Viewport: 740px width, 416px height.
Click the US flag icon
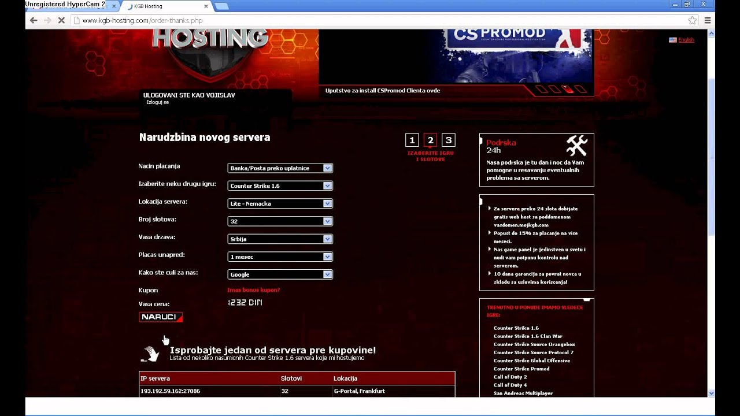(x=672, y=40)
